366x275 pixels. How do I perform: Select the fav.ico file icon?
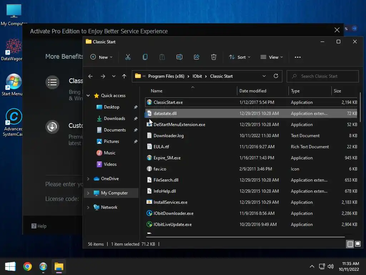[149, 169]
